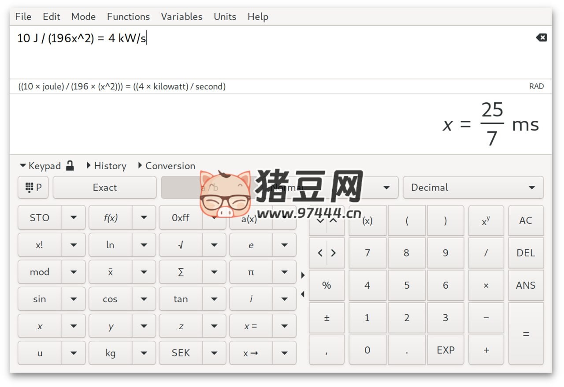Viewport: 564px width, 387px height.
Task: Expand the History section
Action: [106, 166]
